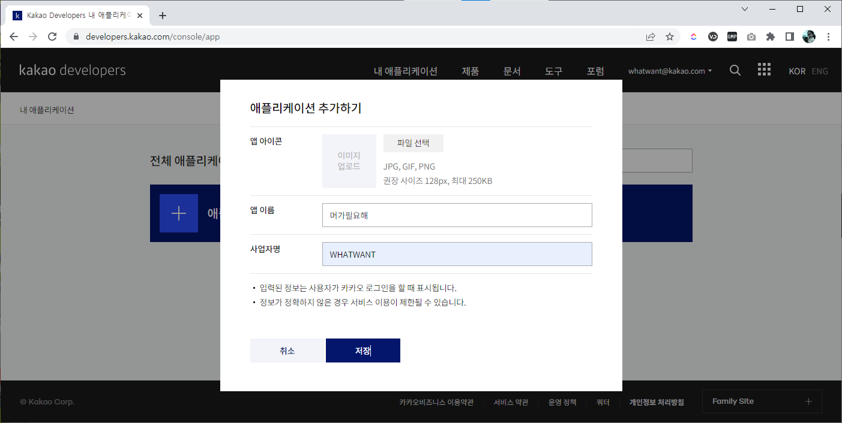Click the share page icon in address bar

point(651,37)
